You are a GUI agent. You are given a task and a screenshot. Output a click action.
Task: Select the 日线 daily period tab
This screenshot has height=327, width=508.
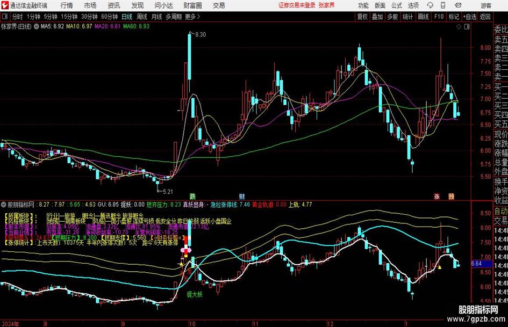(x=127, y=17)
